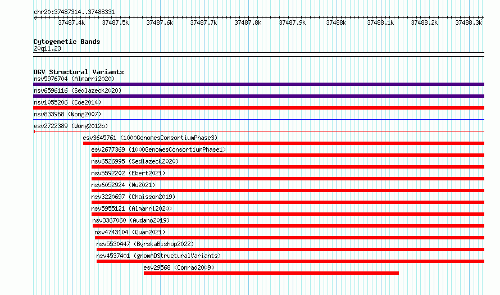
Task: Open esv2722389 (Wong2012b) variant
Action: click(71, 126)
